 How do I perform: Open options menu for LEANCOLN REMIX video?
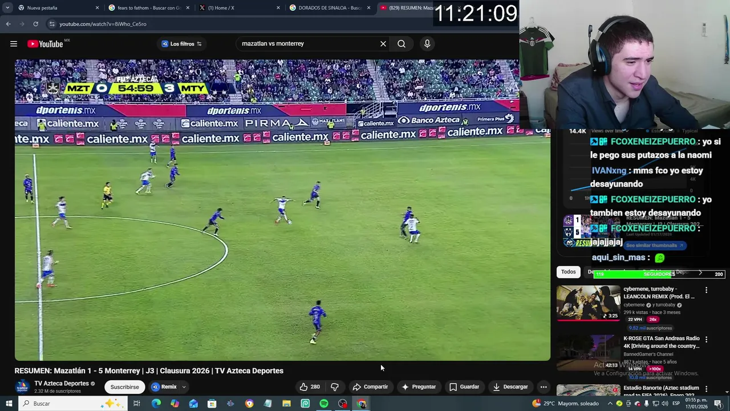coord(706,290)
